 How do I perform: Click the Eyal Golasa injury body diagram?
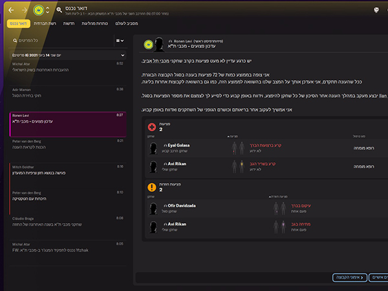click(x=238, y=148)
